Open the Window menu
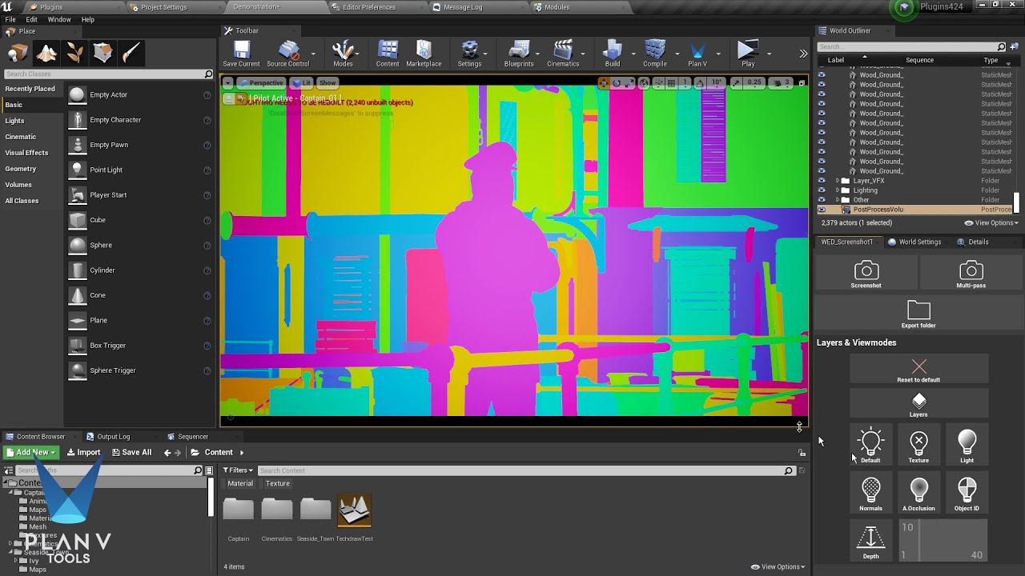 pos(58,19)
